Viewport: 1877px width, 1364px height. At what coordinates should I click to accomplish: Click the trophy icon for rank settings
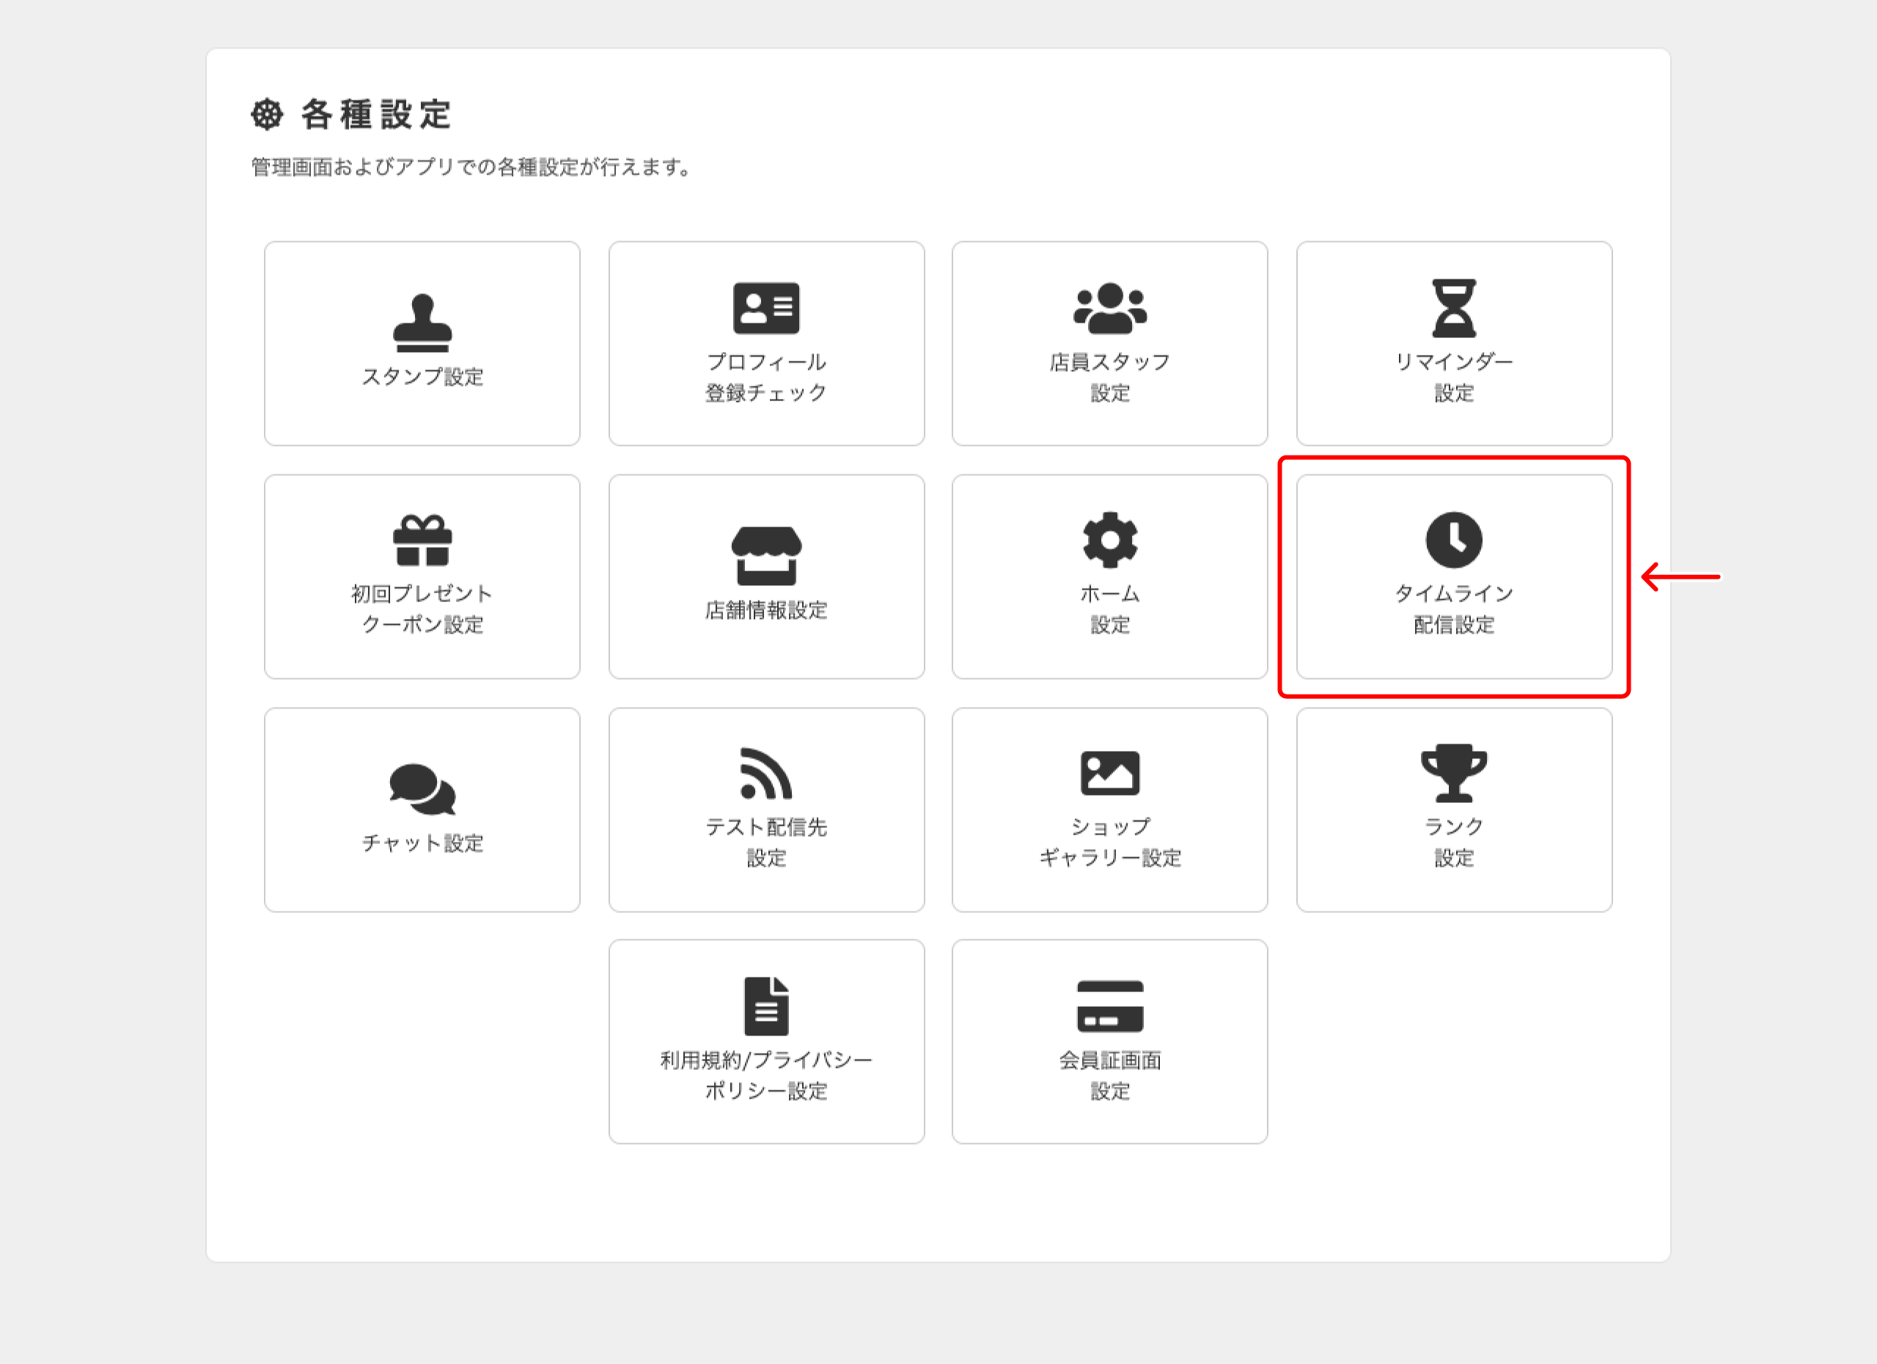[x=1454, y=773]
